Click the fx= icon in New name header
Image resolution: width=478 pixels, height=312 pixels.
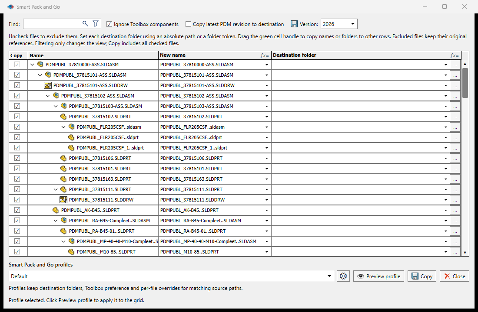click(x=265, y=55)
